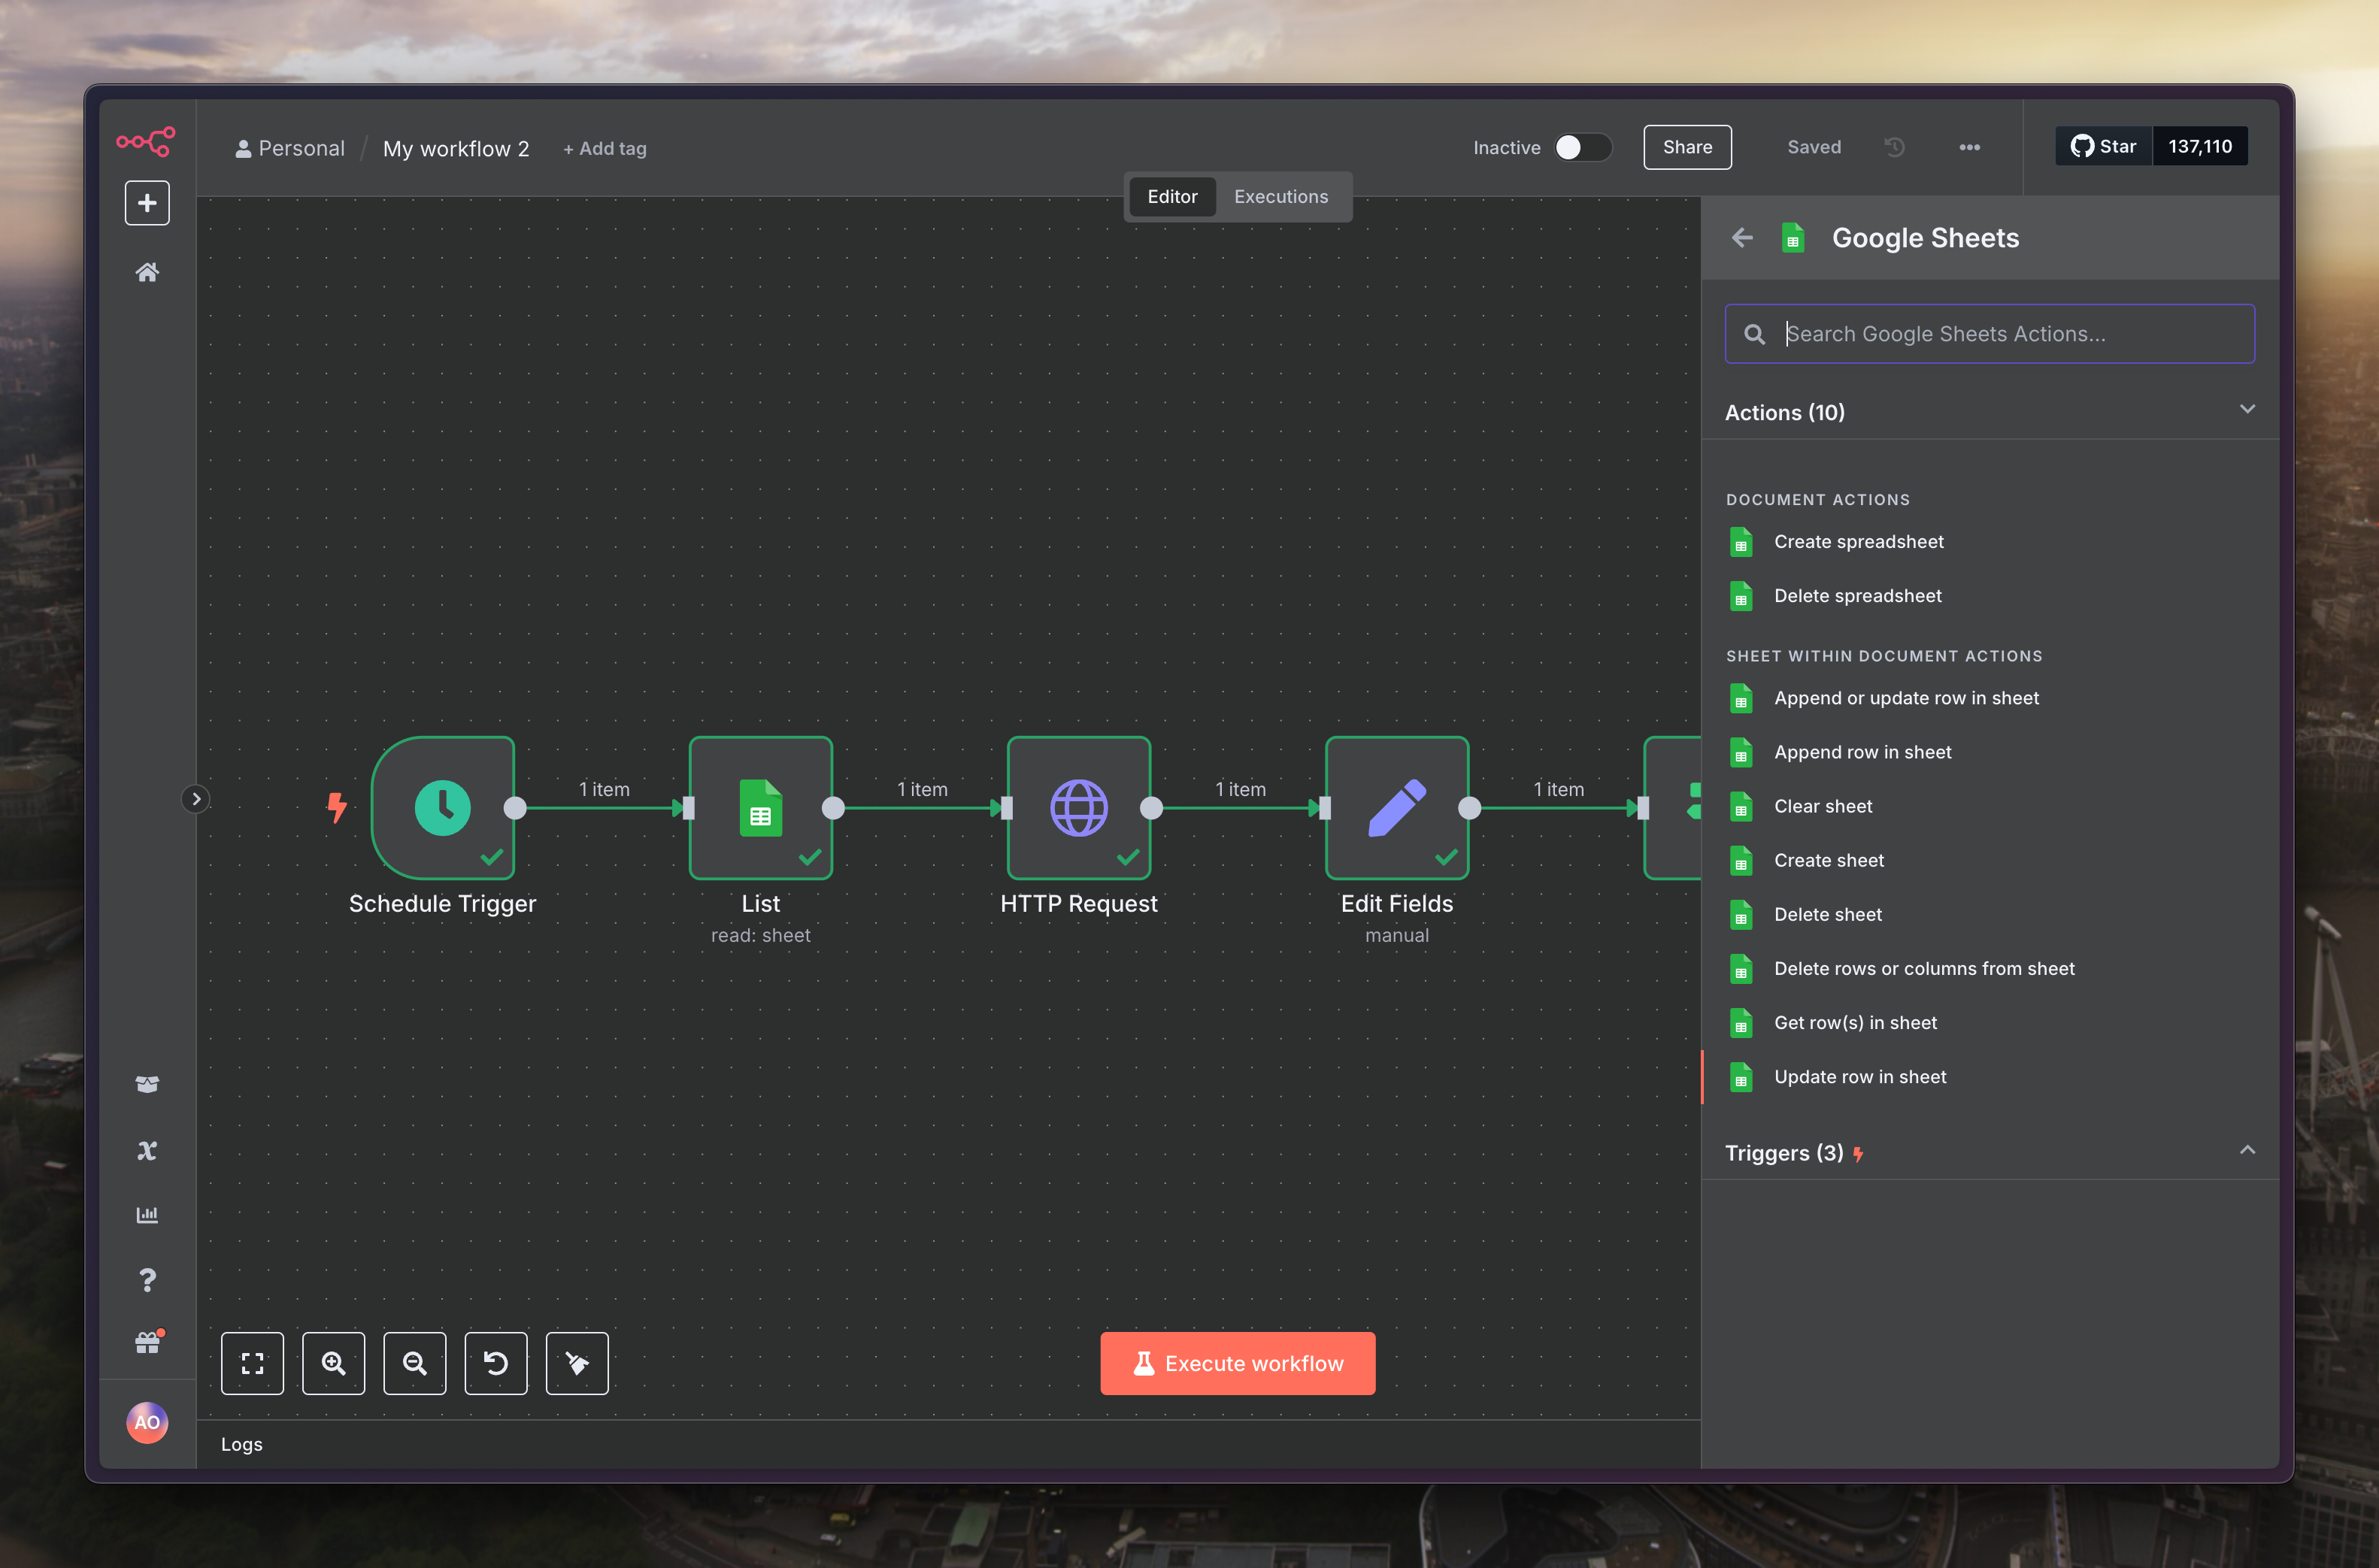Expand the Triggers (3) section
This screenshot has width=2379, height=1568.
point(2247,1151)
